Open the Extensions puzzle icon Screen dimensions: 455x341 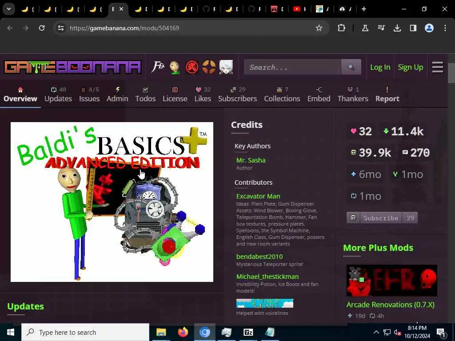(x=342, y=28)
